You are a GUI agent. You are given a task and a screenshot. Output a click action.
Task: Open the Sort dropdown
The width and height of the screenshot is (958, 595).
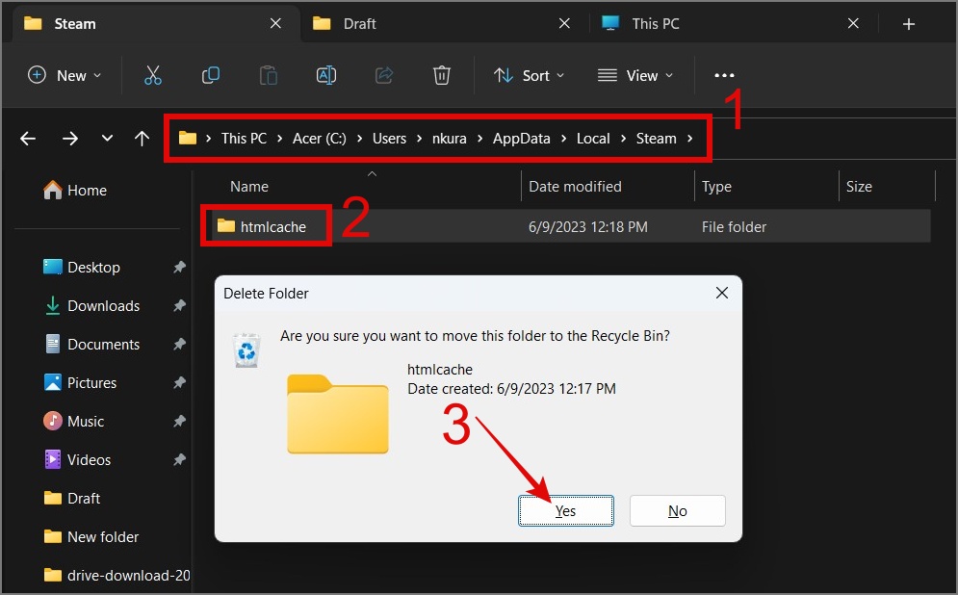530,76
